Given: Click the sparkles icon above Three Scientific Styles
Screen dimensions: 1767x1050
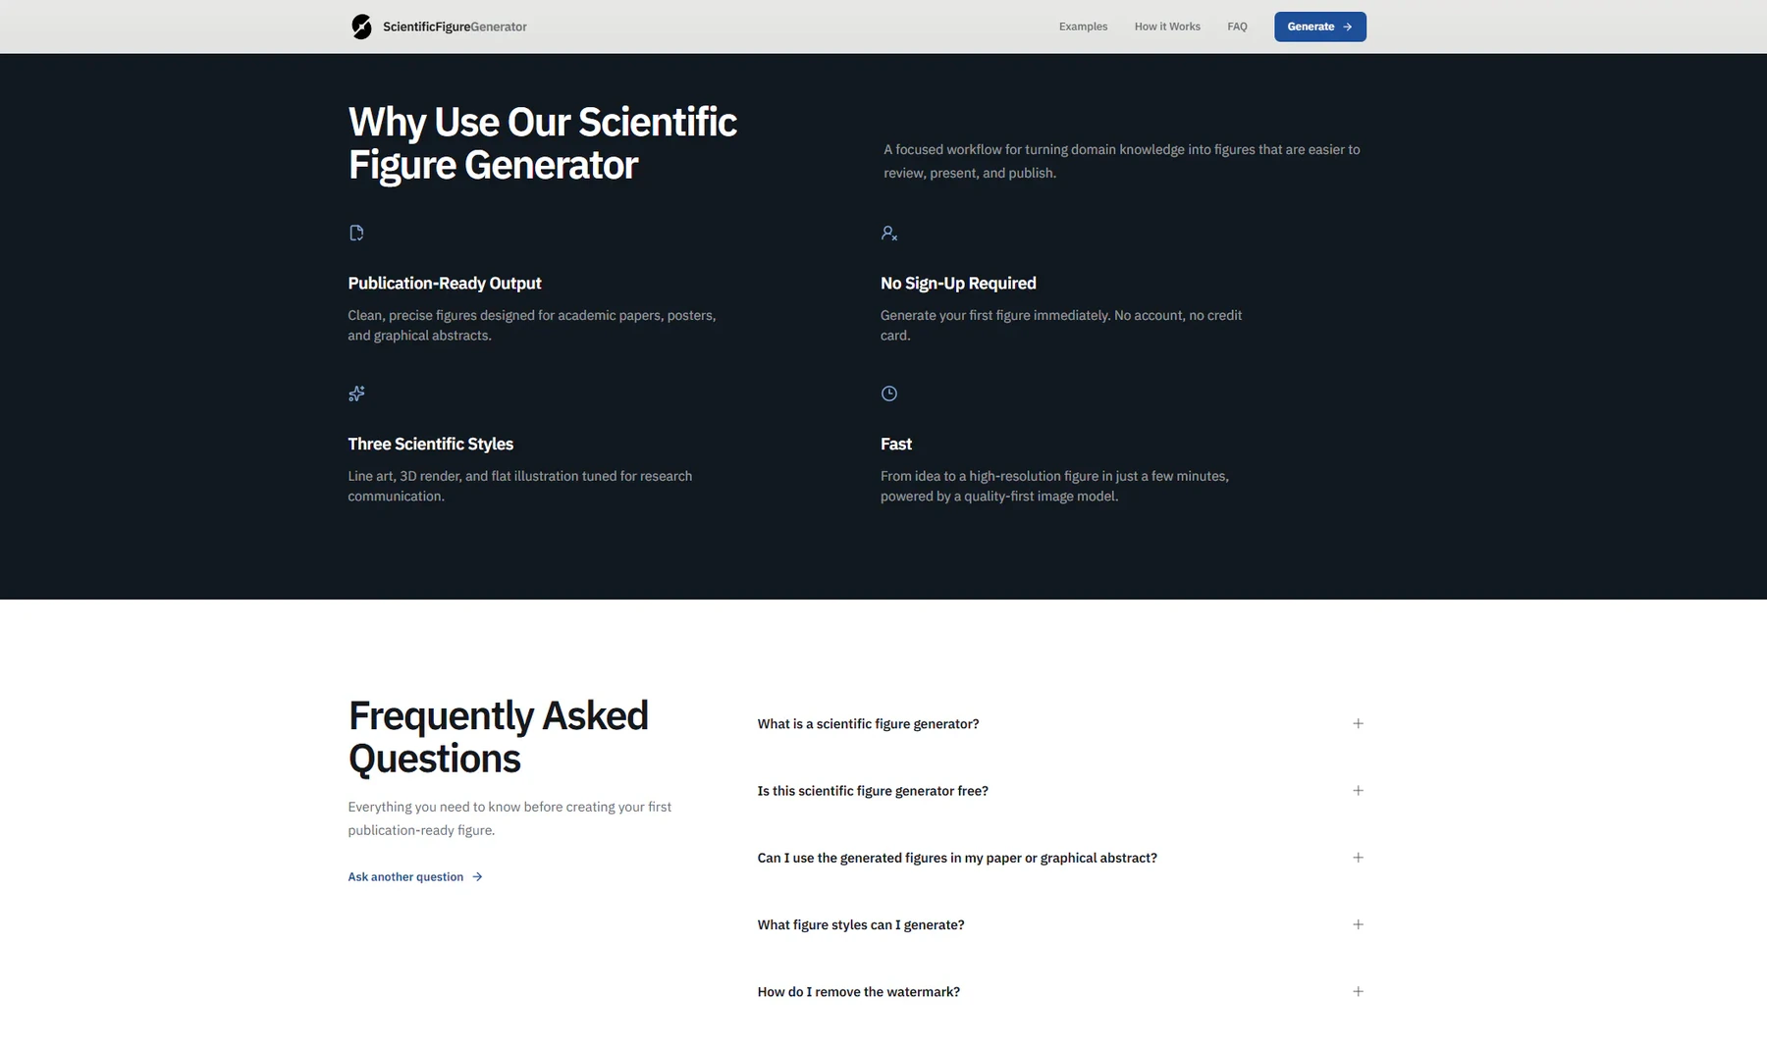Looking at the screenshot, I should [x=356, y=394].
